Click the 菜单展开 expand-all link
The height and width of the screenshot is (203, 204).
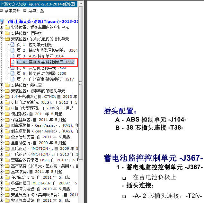[12, 11]
